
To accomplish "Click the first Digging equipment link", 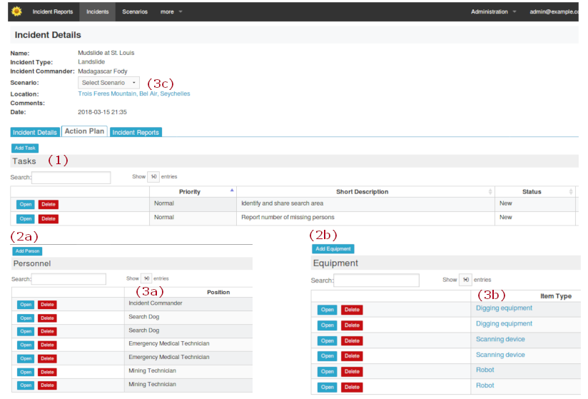I will coord(504,308).
